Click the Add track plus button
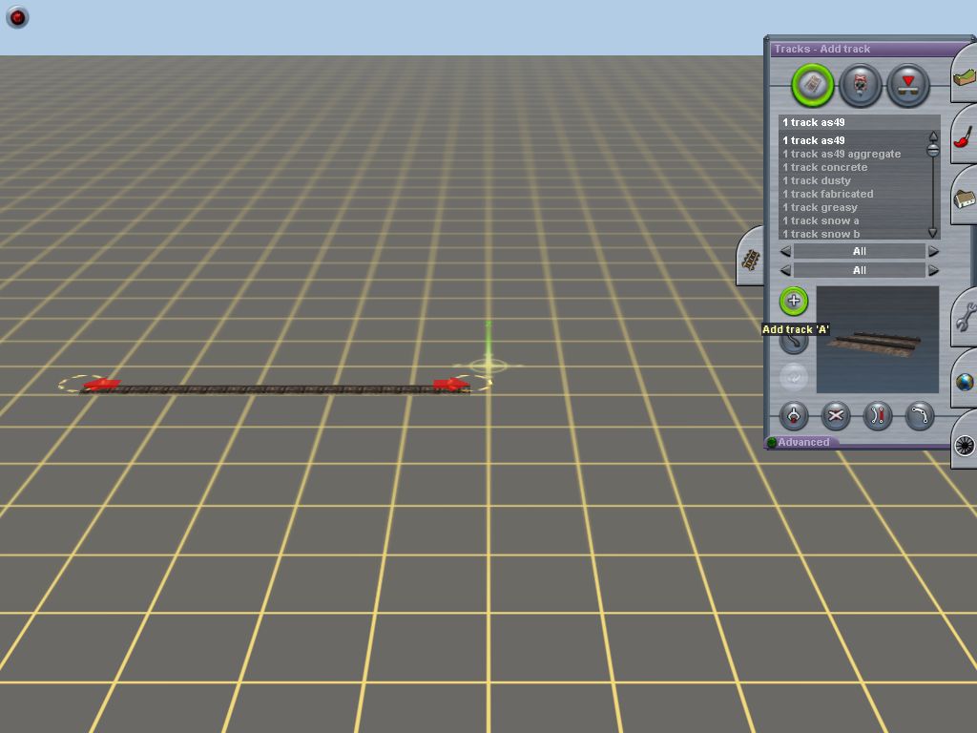Image resolution: width=977 pixels, height=733 pixels. (794, 302)
